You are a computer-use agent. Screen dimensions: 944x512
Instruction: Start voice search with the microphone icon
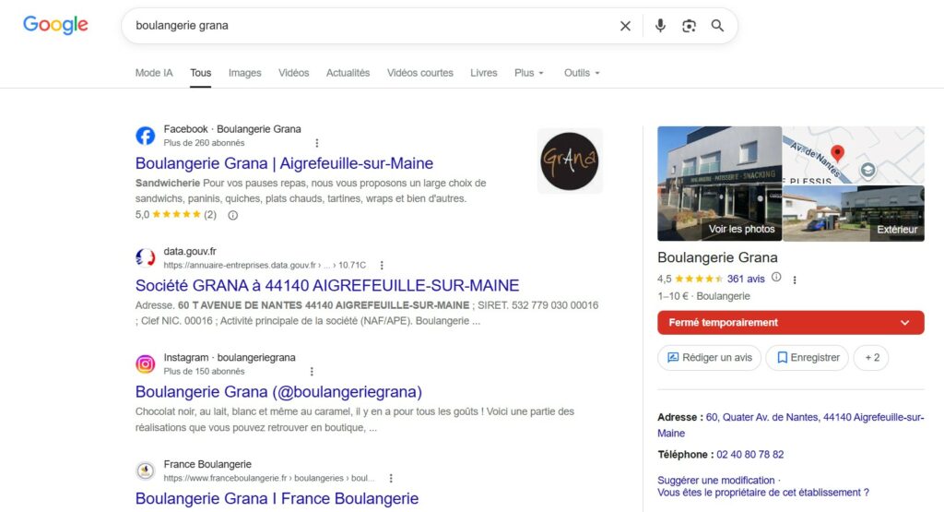pos(660,25)
